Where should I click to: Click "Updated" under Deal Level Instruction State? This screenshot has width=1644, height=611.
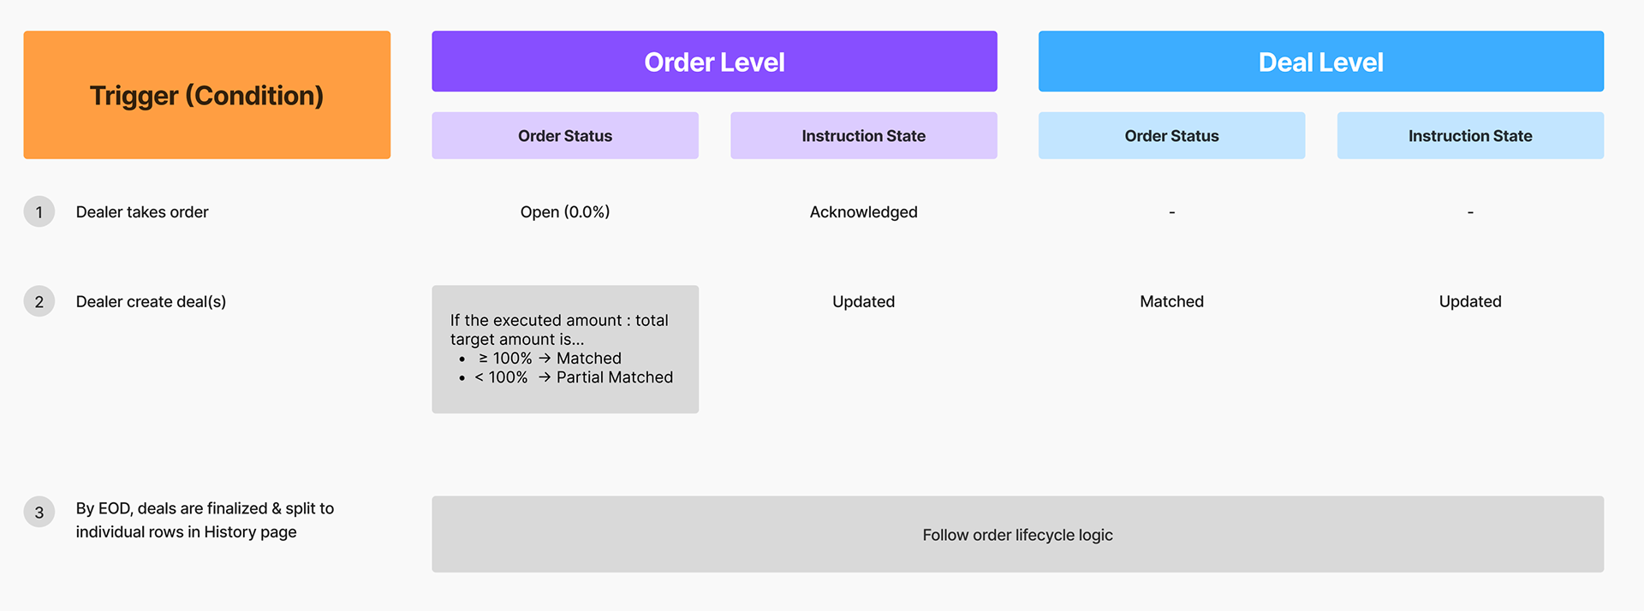1470,301
